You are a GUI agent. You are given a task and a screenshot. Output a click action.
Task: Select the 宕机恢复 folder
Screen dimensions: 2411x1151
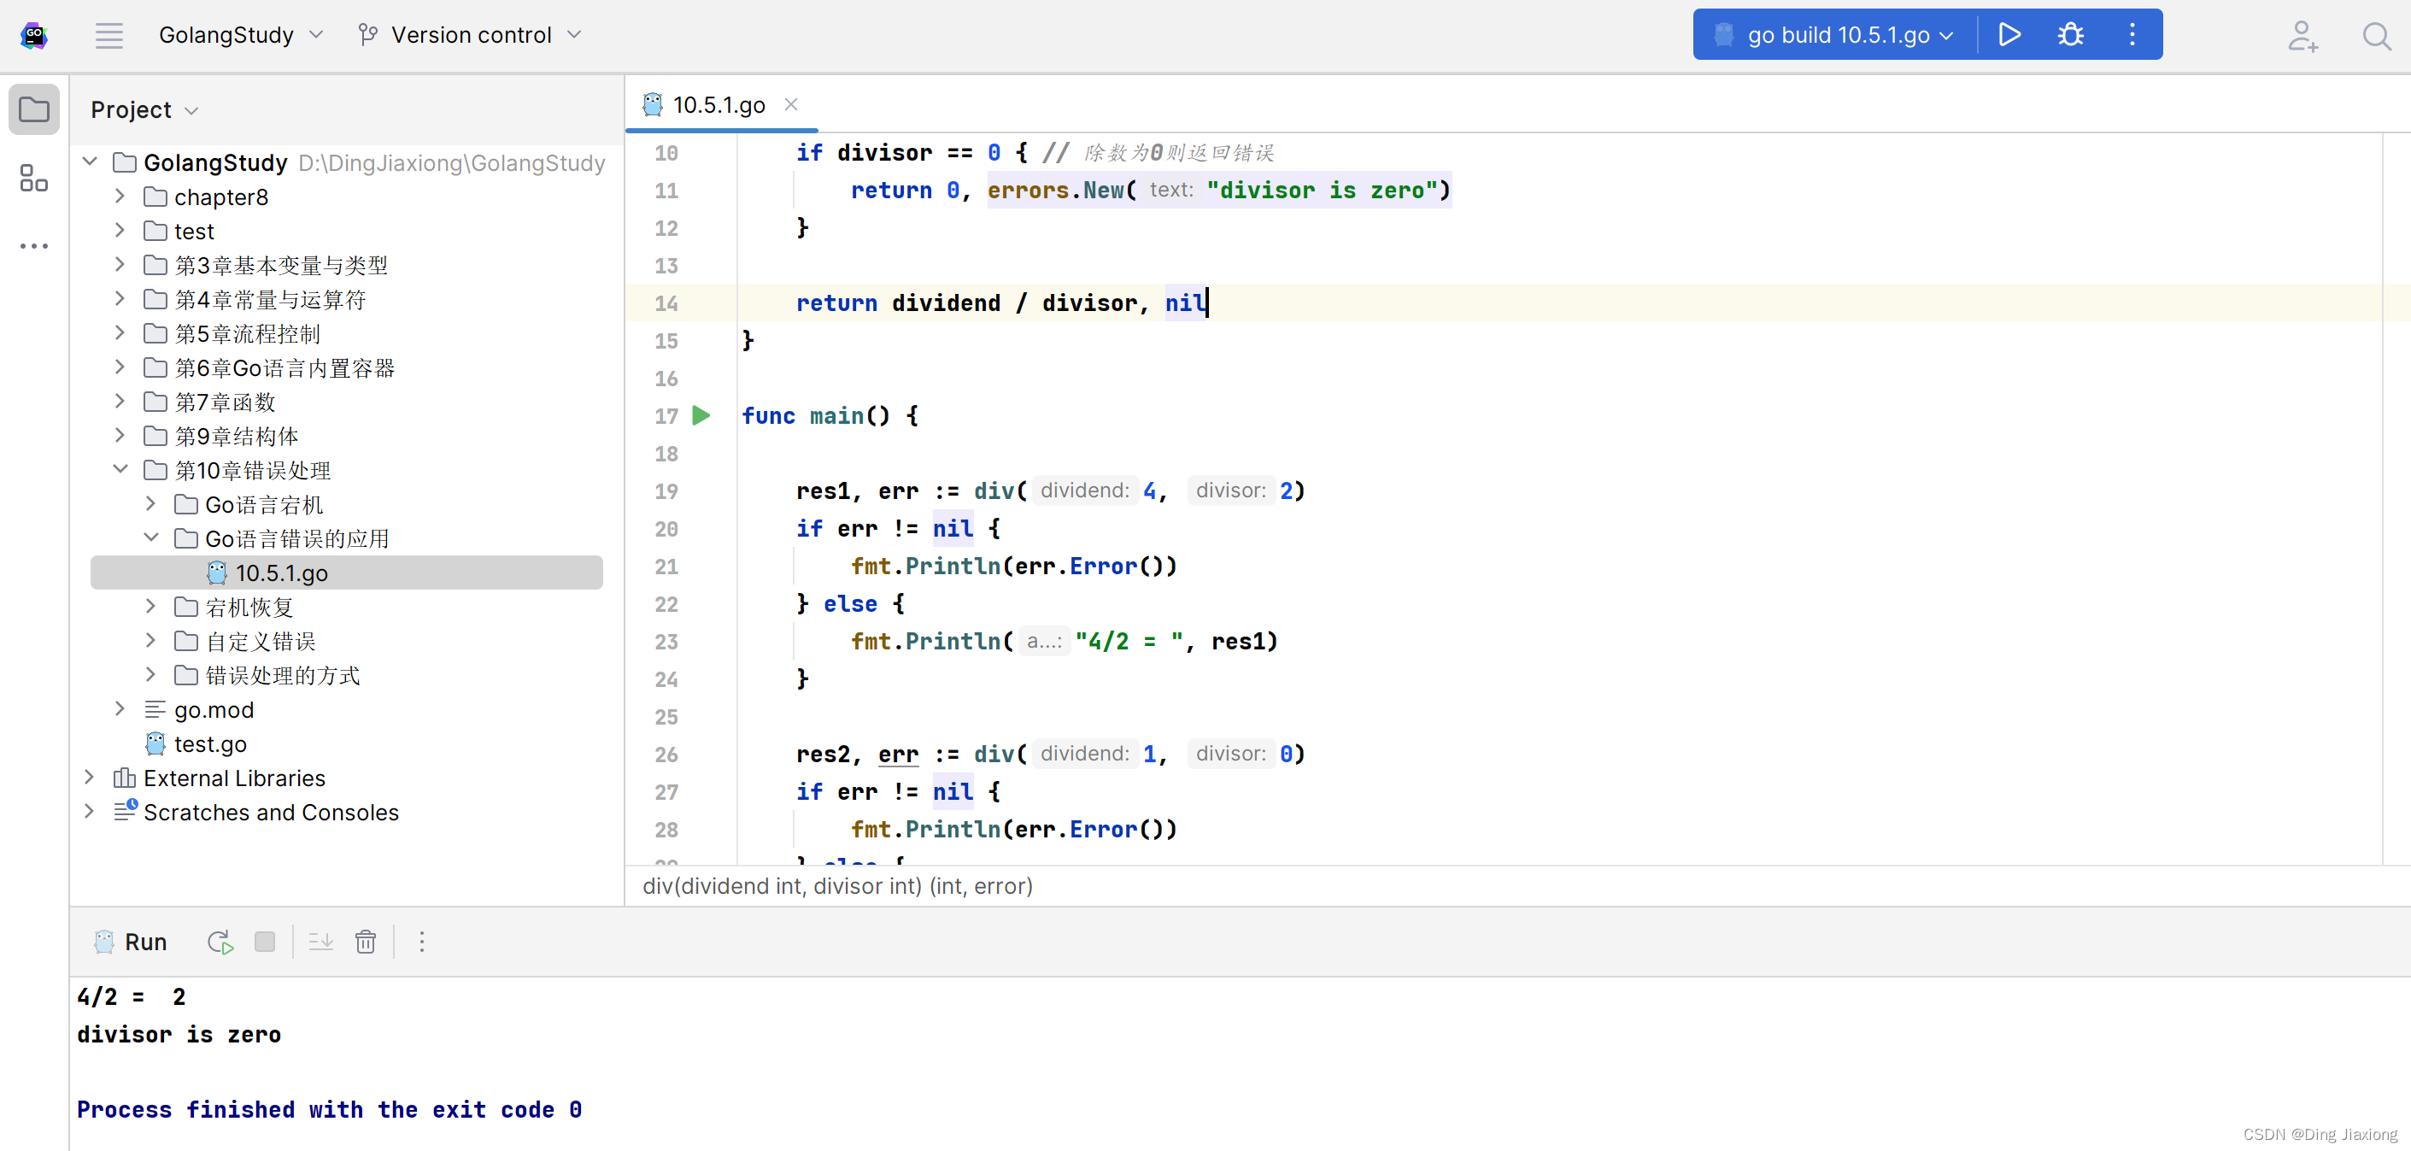tap(249, 608)
